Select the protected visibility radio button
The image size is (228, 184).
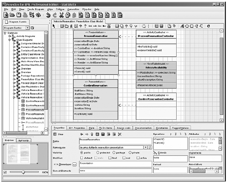(98, 153)
